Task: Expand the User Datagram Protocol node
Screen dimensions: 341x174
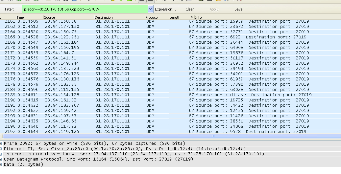Action: click(1, 159)
